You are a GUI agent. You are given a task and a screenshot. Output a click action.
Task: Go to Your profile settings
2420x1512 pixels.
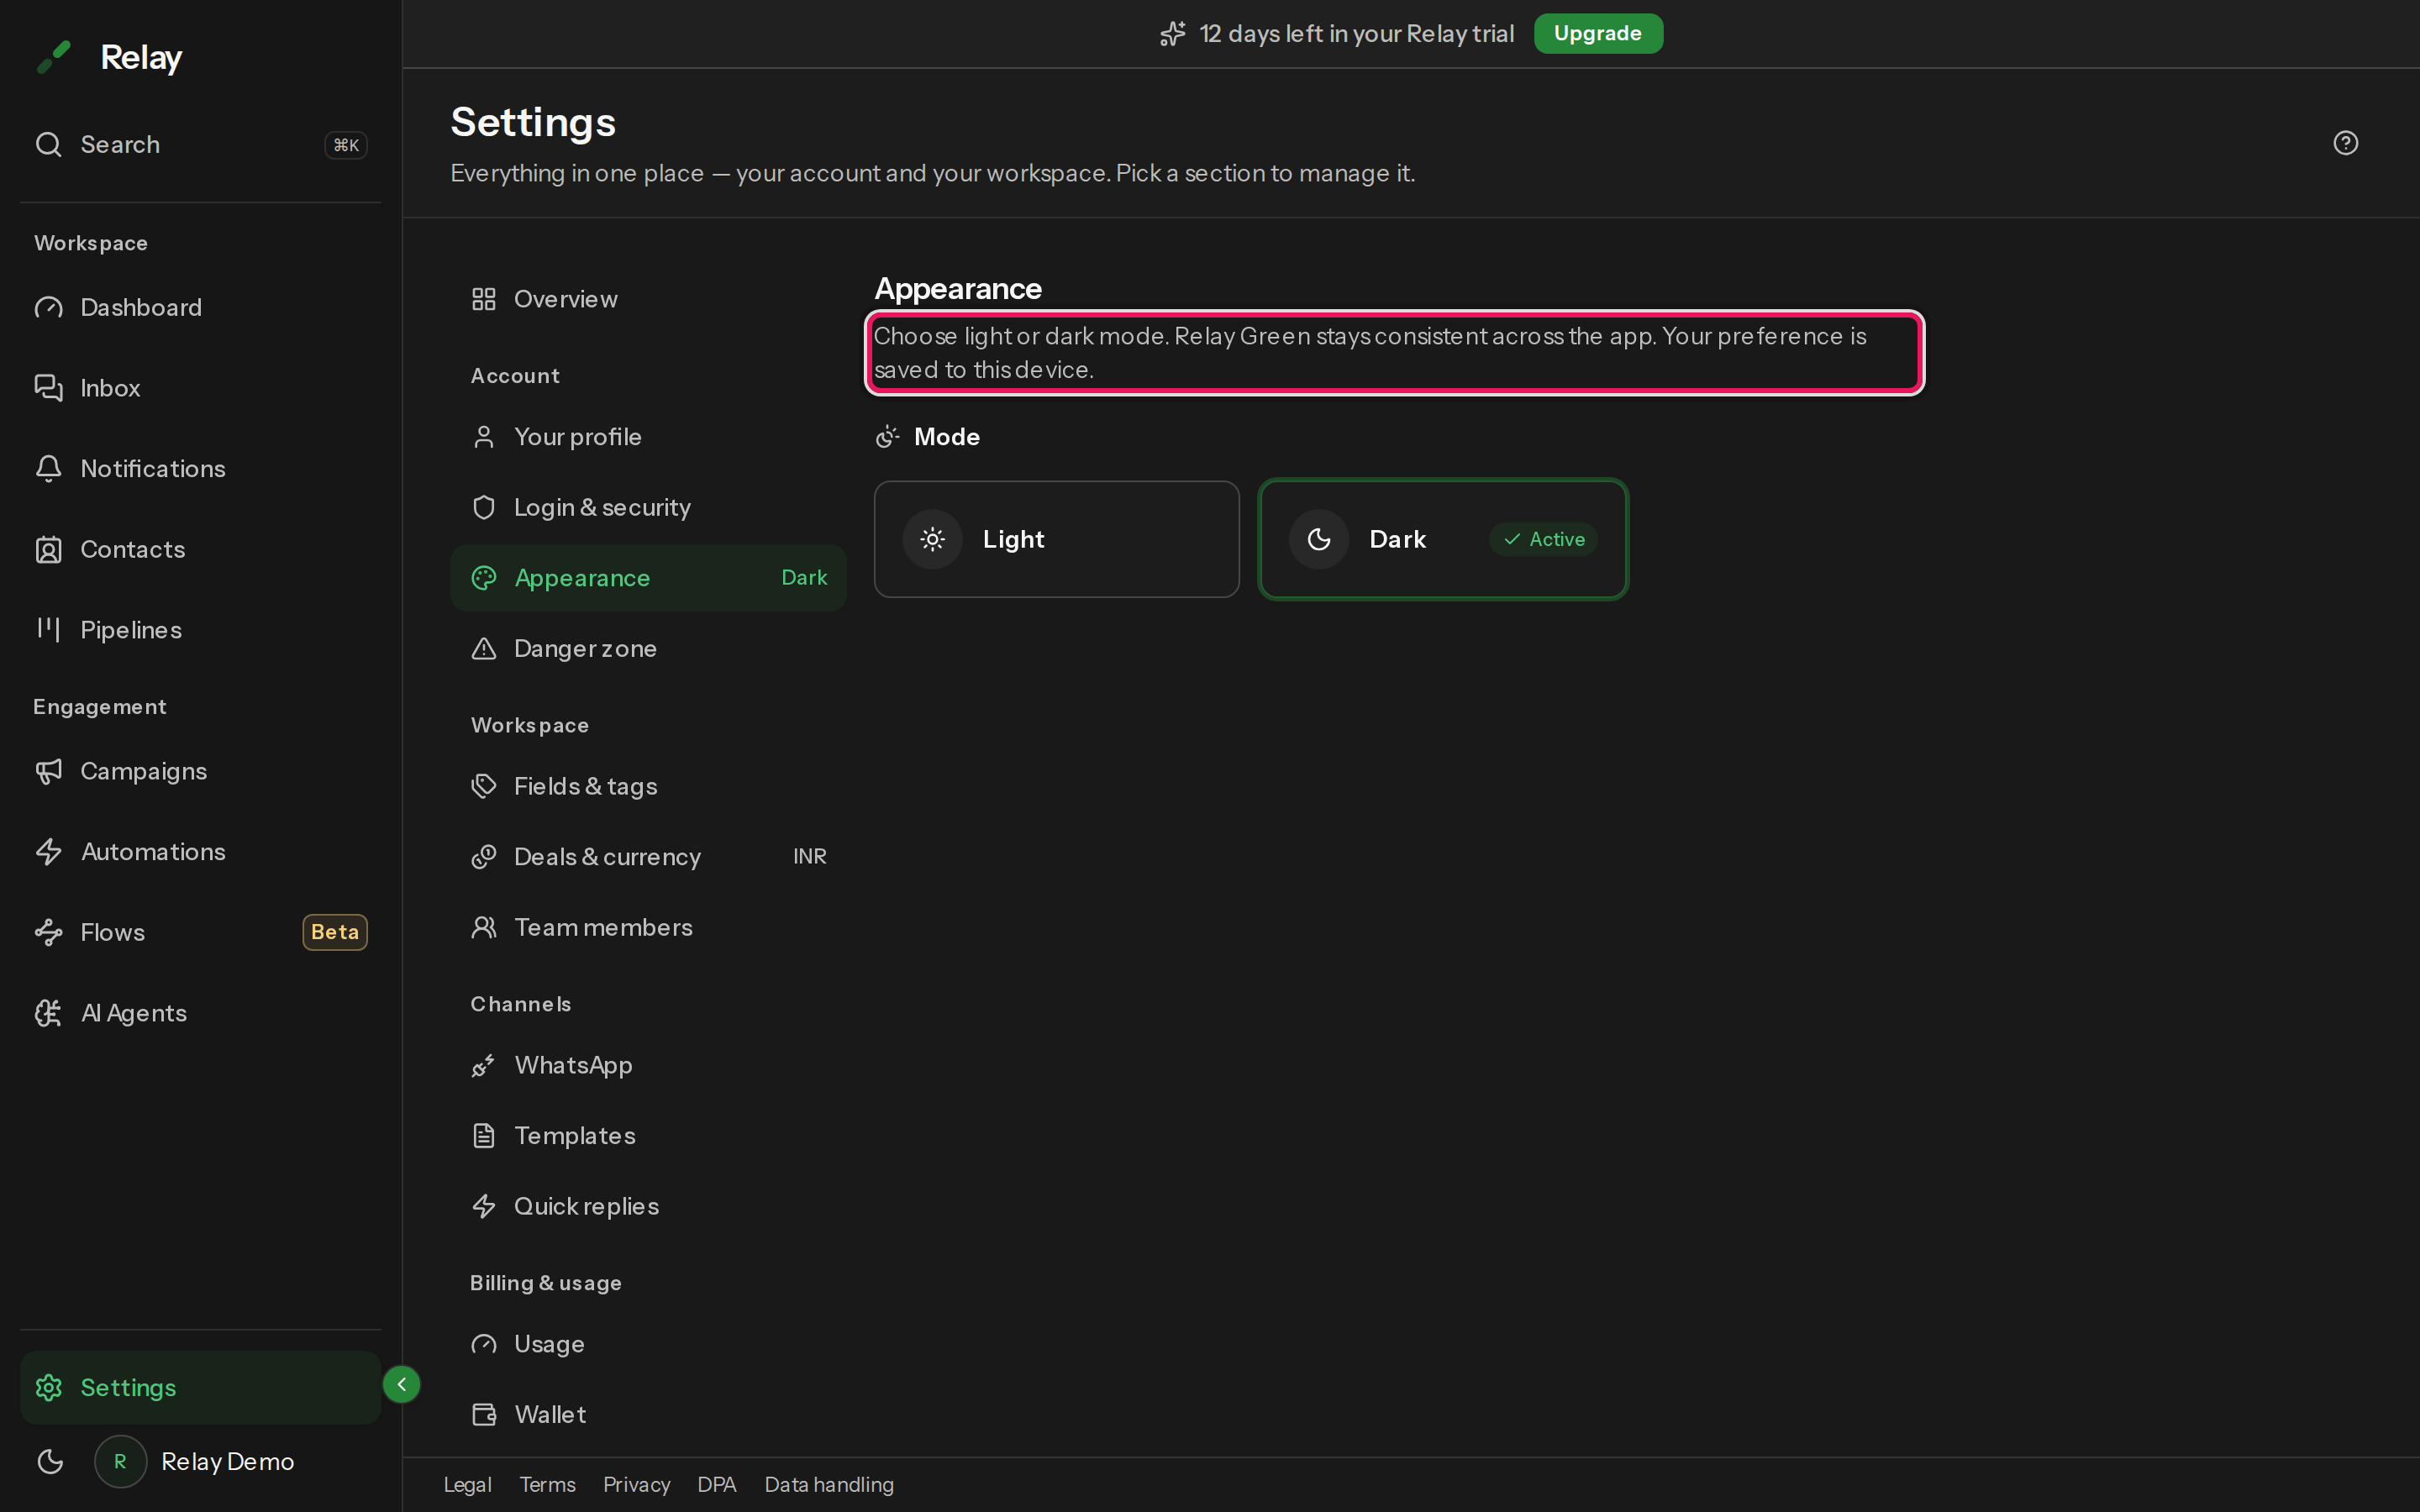tap(648, 437)
